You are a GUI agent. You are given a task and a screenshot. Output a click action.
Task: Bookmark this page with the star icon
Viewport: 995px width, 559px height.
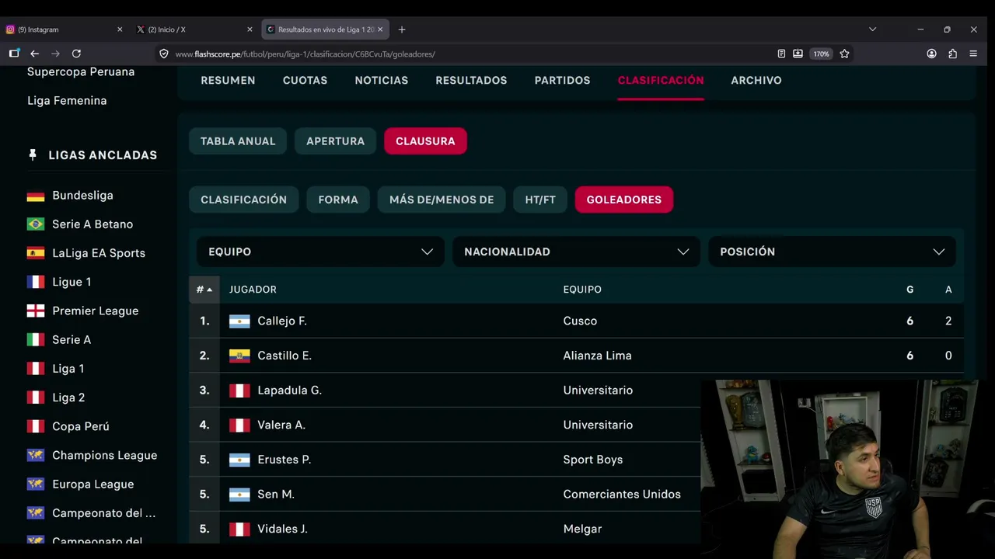[844, 54]
